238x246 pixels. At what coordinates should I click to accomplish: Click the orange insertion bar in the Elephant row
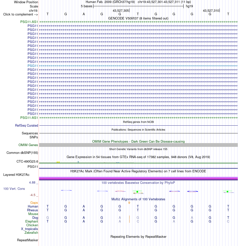click(129, 221)
